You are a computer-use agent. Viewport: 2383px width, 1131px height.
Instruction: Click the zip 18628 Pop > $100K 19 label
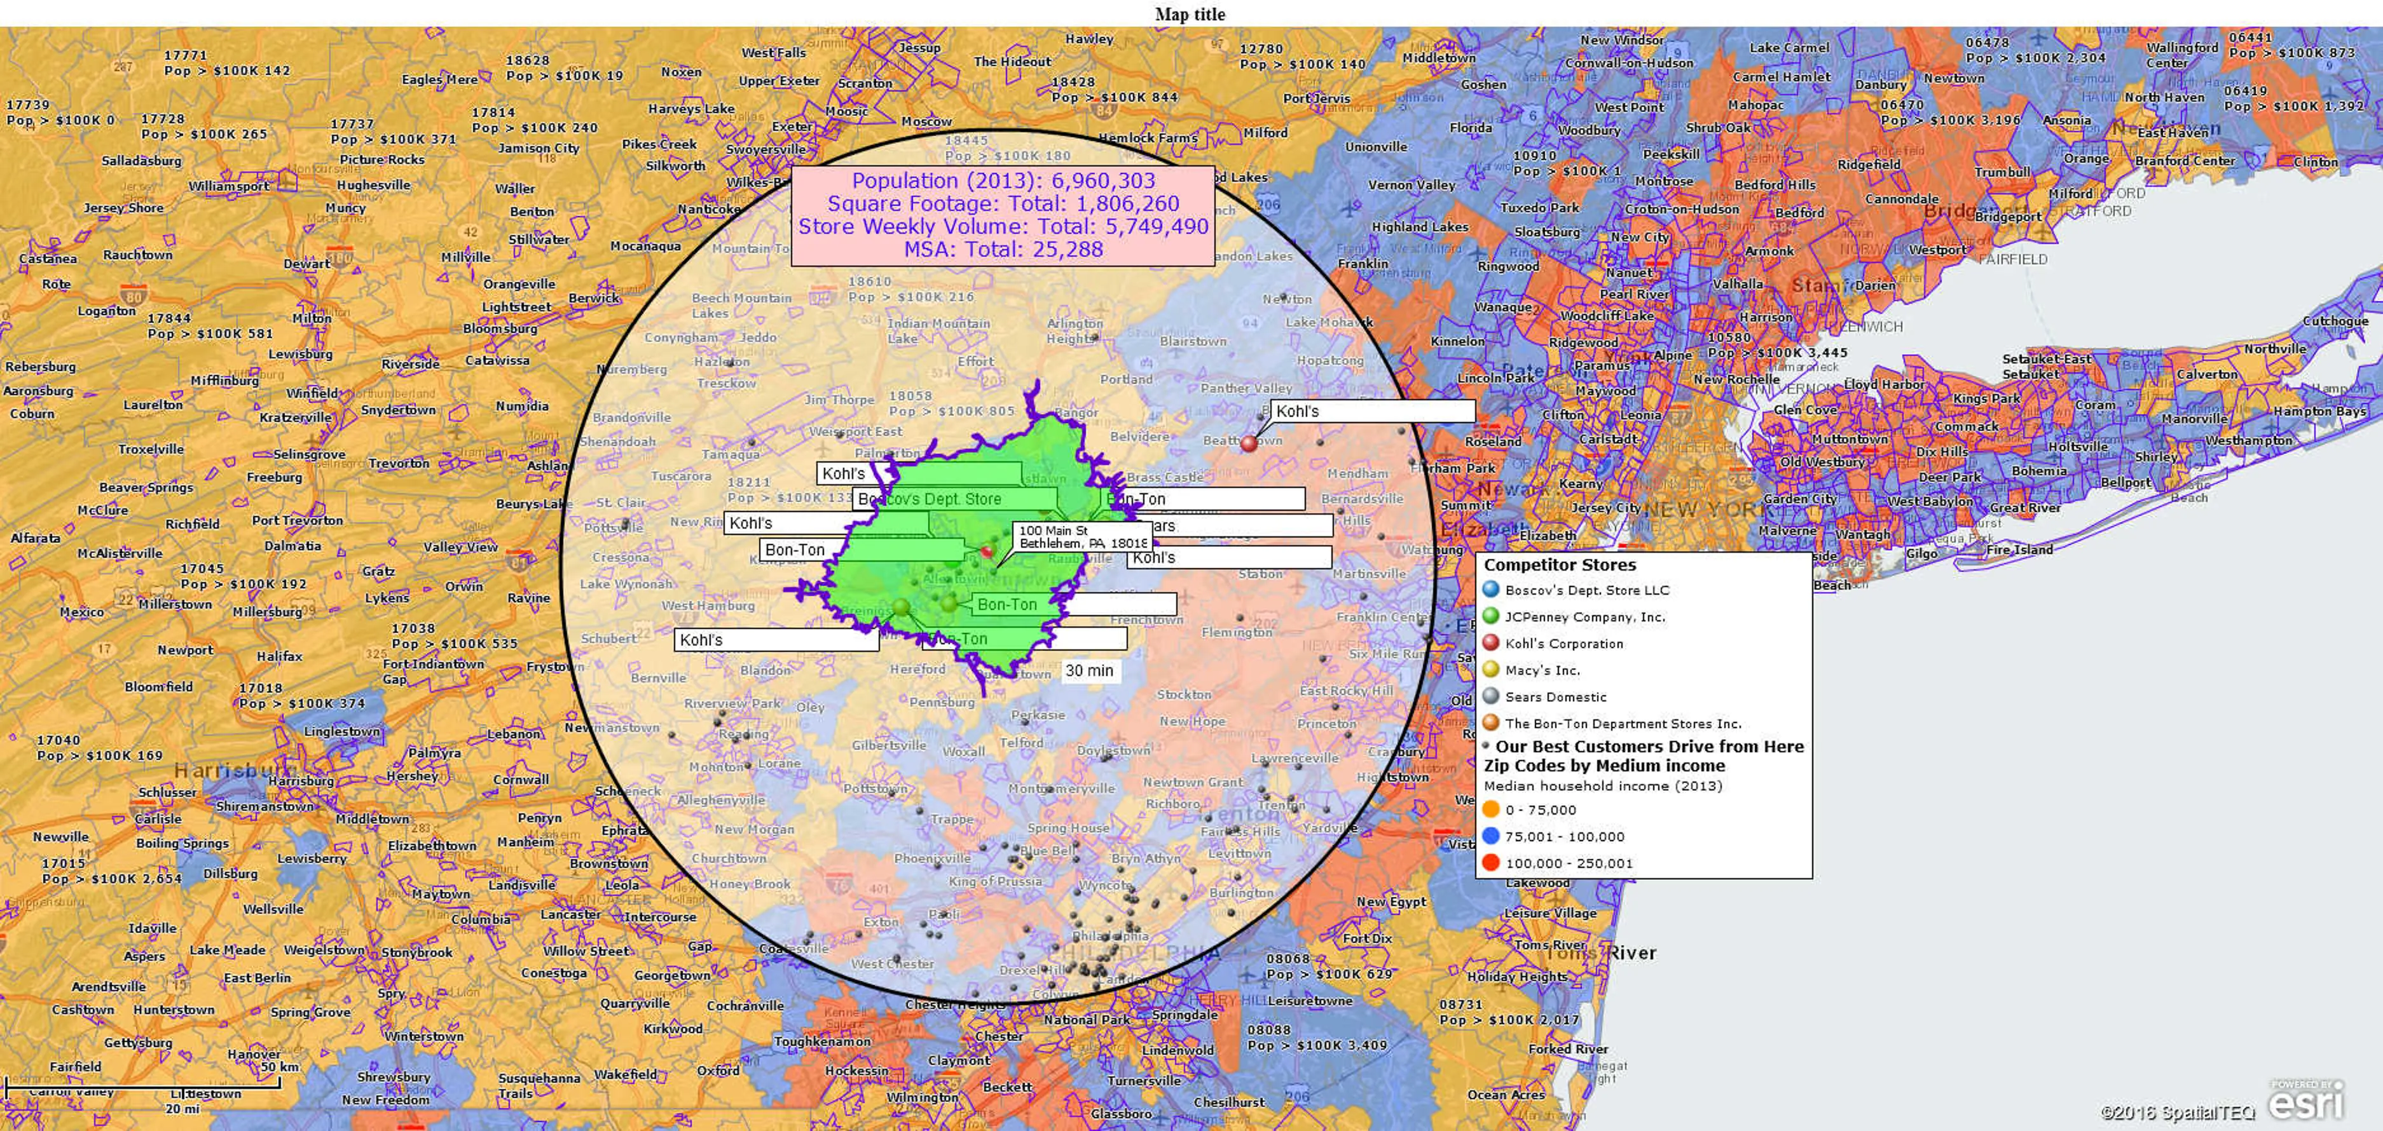pyautogui.click(x=565, y=67)
